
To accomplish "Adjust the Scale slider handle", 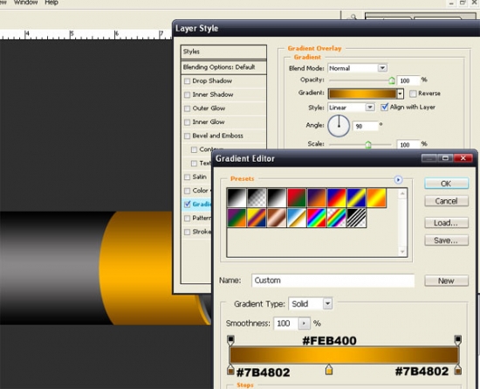I will (x=368, y=145).
